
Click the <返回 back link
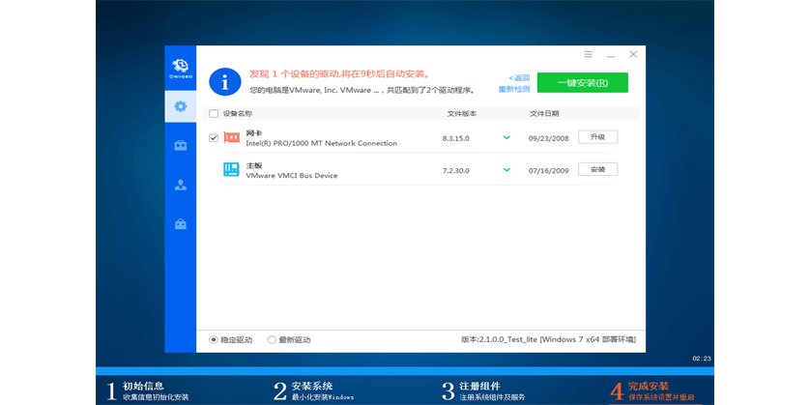tap(520, 77)
